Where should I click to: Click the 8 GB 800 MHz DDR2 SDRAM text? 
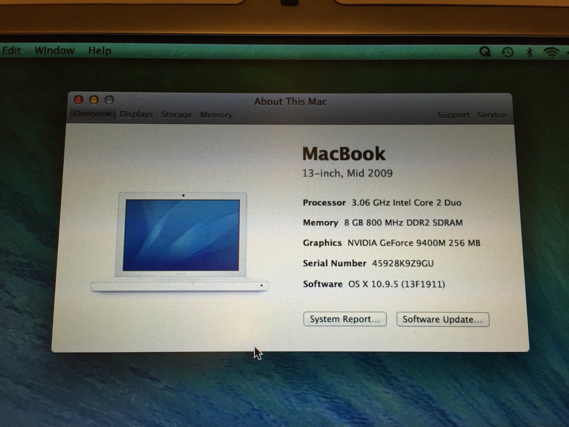coord(403,223)
